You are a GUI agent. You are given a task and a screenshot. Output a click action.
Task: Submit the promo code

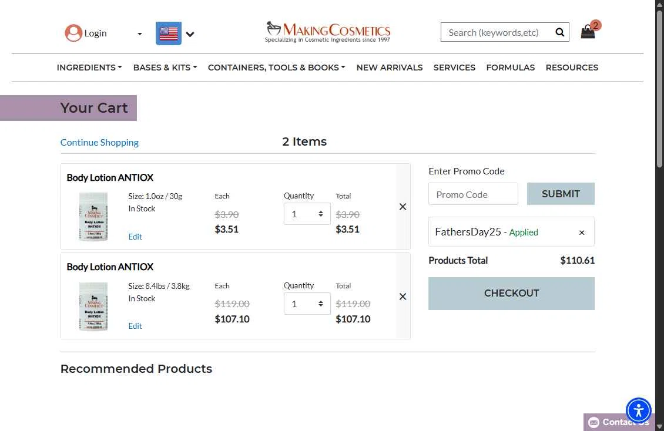[x=561, y=194]
